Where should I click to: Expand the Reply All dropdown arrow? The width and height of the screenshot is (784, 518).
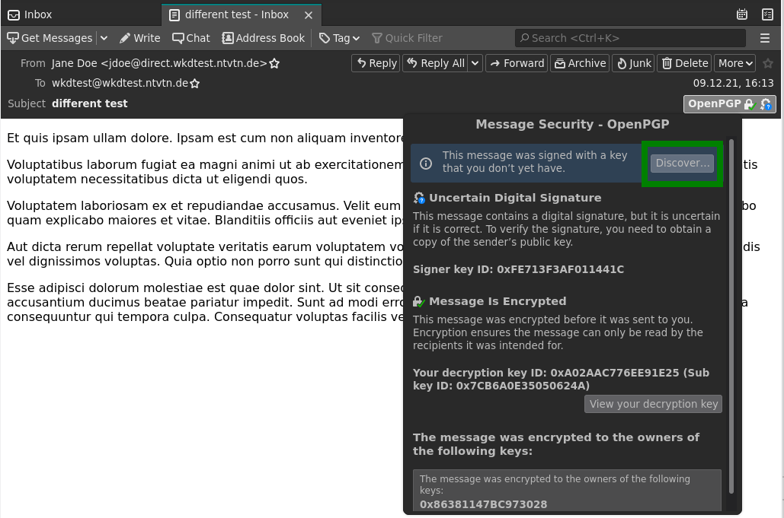click(475, 63)
